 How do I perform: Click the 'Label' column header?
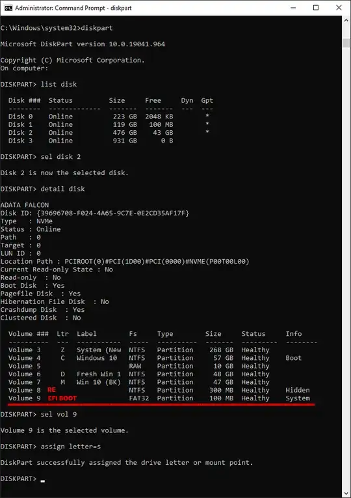point(86,334)
